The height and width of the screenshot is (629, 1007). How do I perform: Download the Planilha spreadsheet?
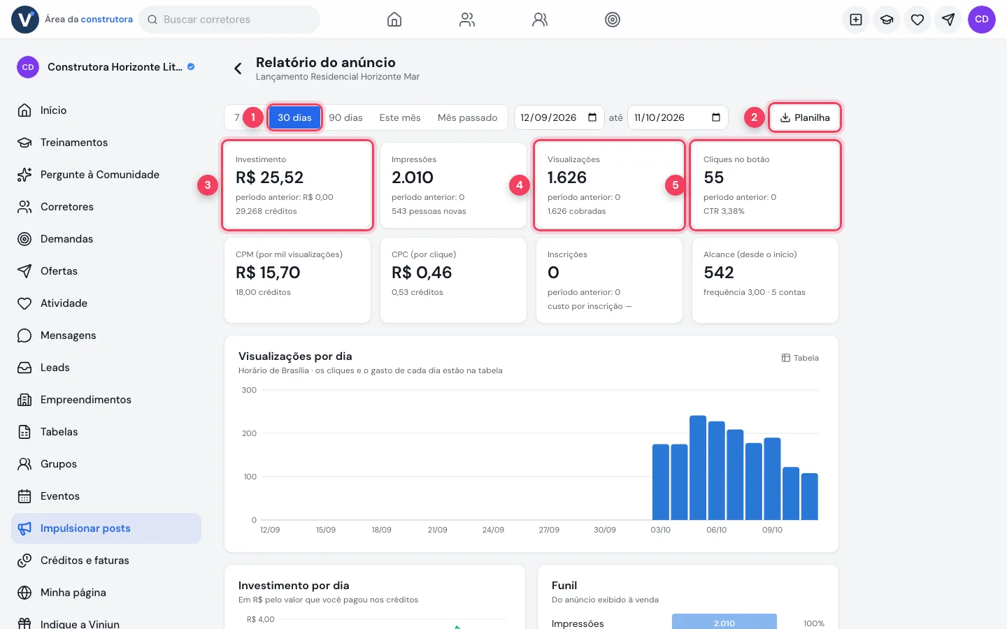click(805, 117)
